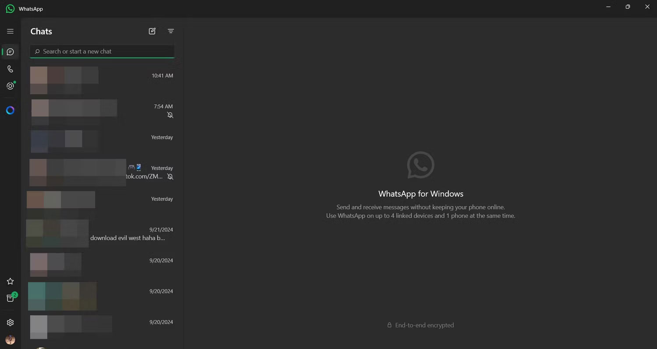Start a new chat with compose icon

pyautogui.click(x=152, y=32)
